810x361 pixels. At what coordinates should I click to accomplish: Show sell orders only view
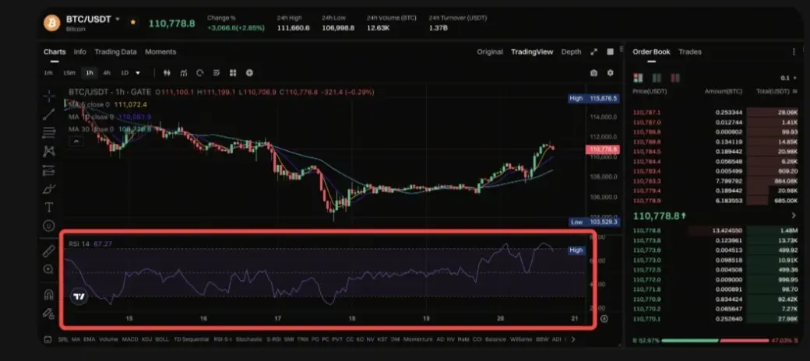(674, 78)
